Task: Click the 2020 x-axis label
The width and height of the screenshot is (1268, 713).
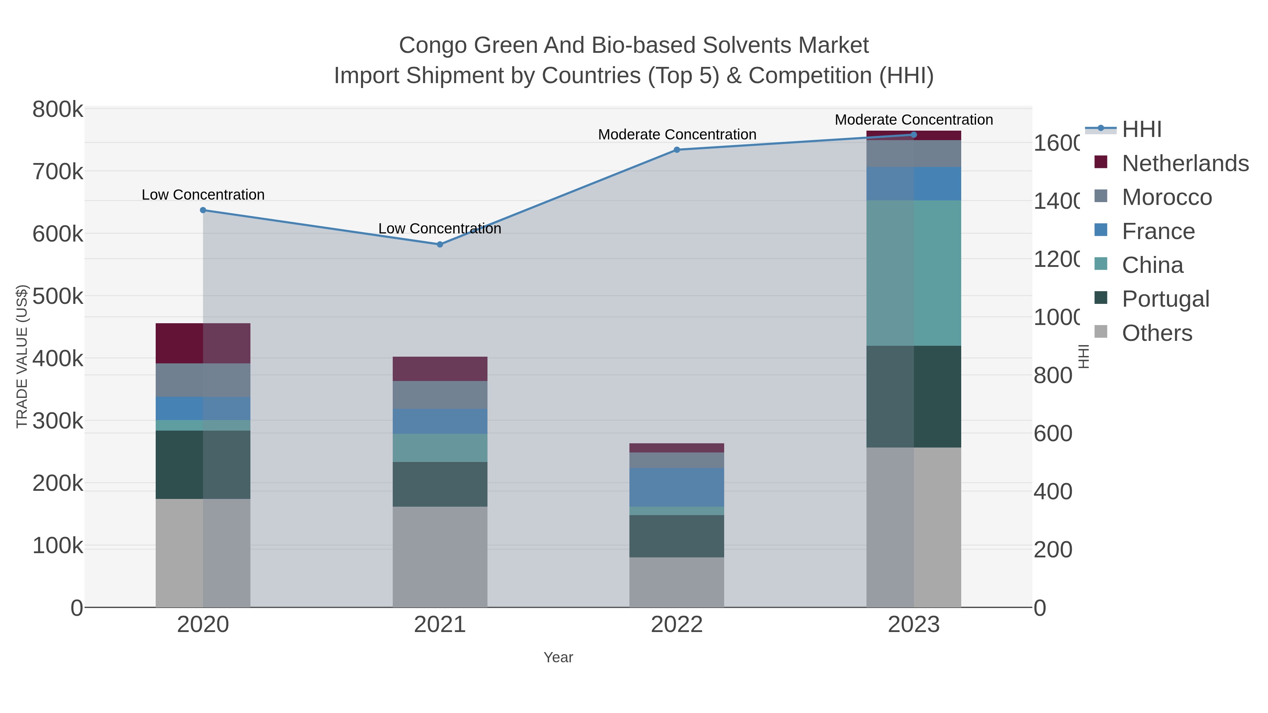Action: (203, 625)
